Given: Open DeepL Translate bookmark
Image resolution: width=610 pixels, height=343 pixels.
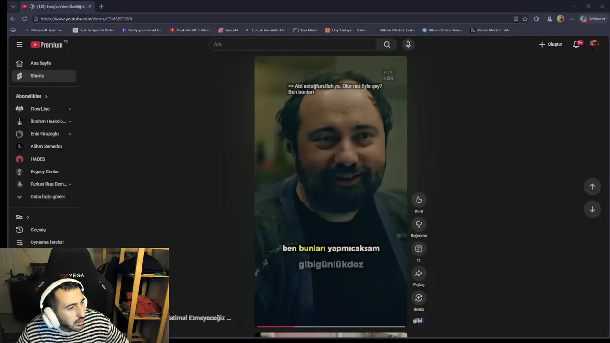Looking at the screenshot, I should tap(265, 30).
